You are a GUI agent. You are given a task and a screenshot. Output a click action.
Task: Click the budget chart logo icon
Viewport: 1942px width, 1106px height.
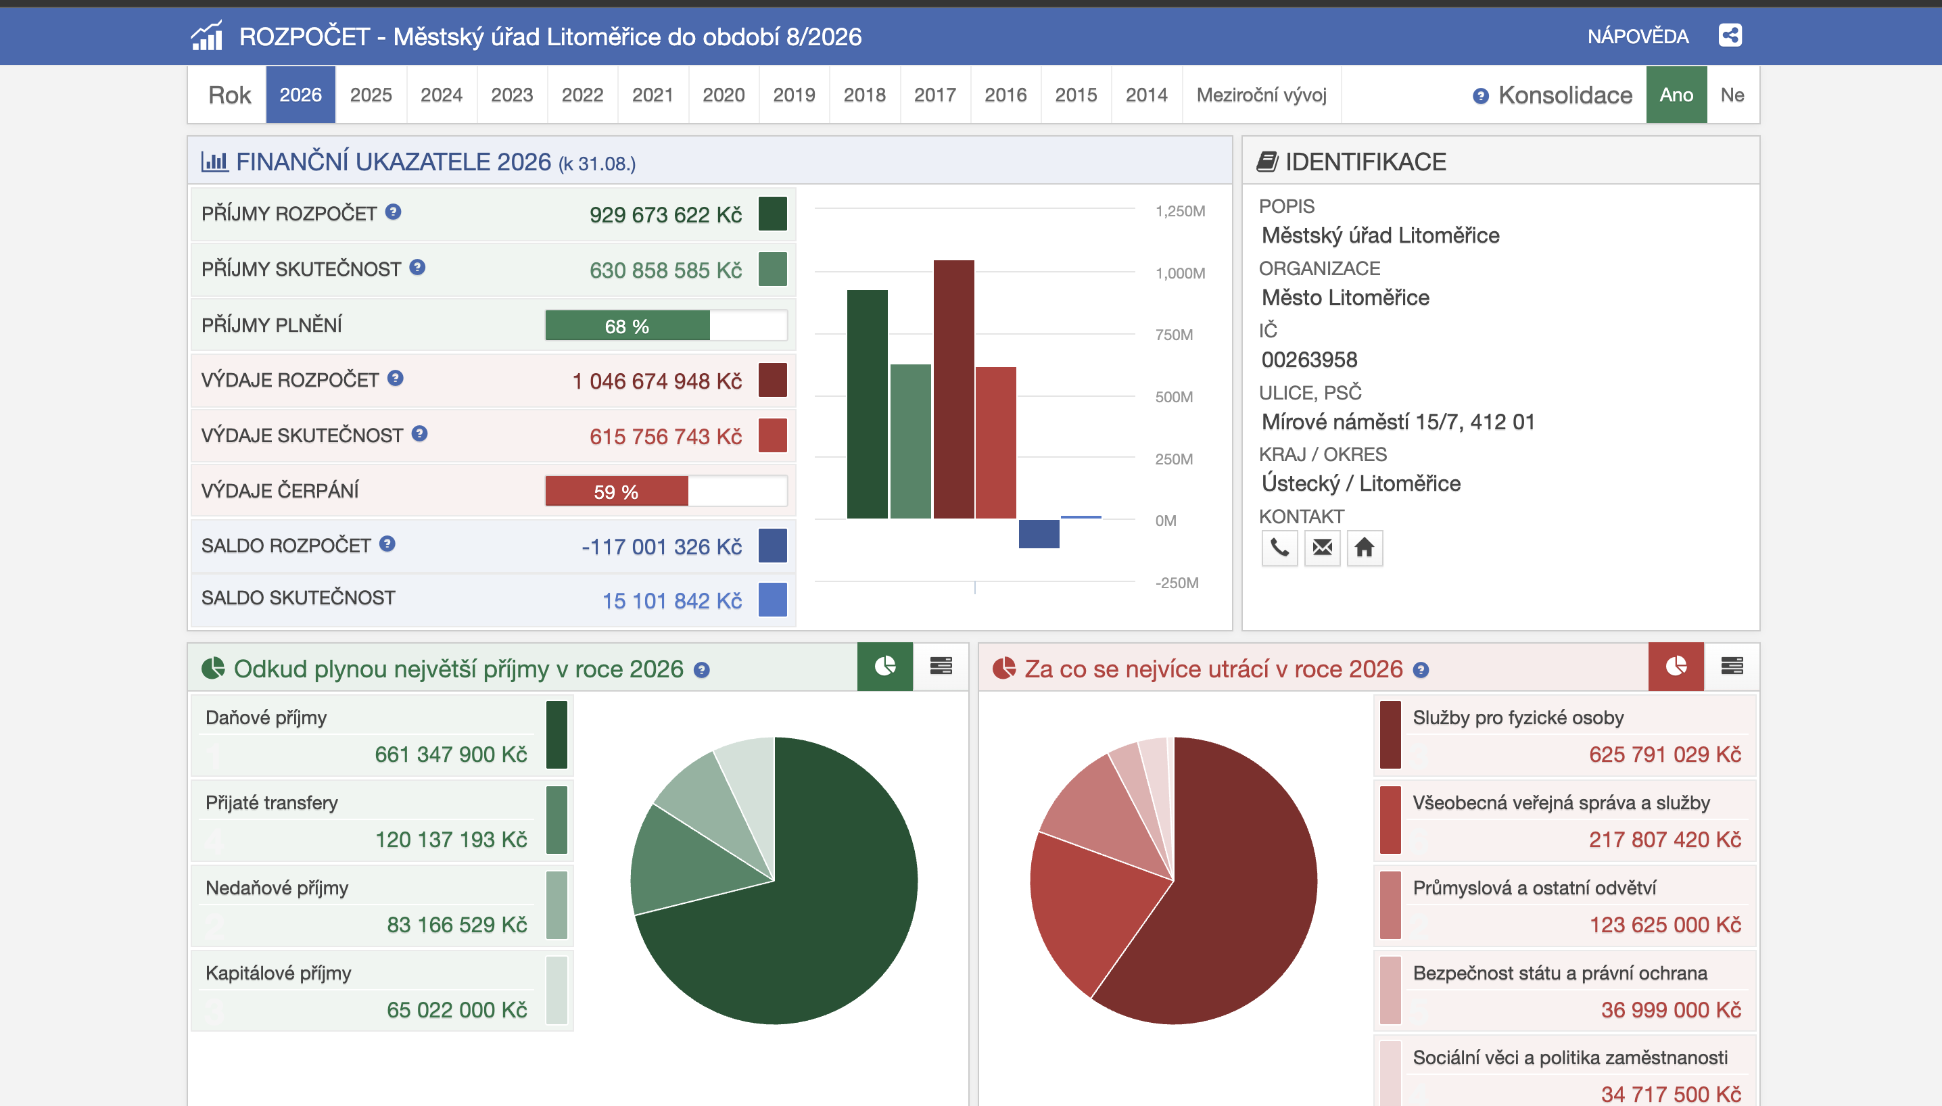(207, 36)
